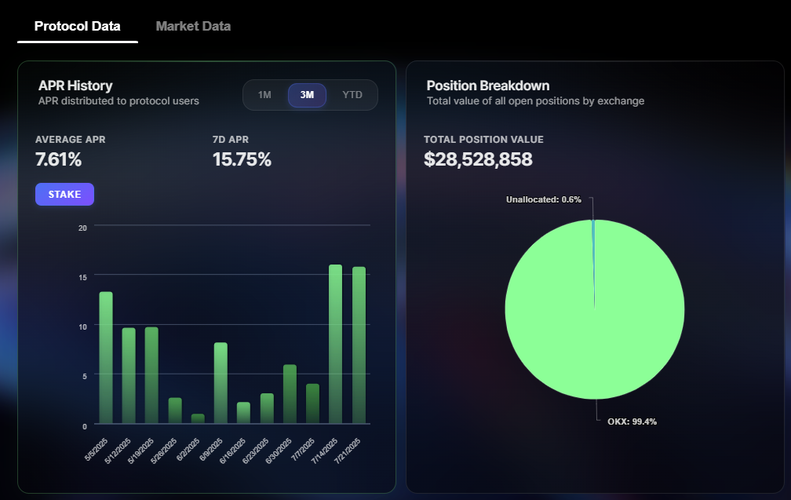Select the Protocol Data tab
Screen dimensions: 791x500
coord(78,26)
